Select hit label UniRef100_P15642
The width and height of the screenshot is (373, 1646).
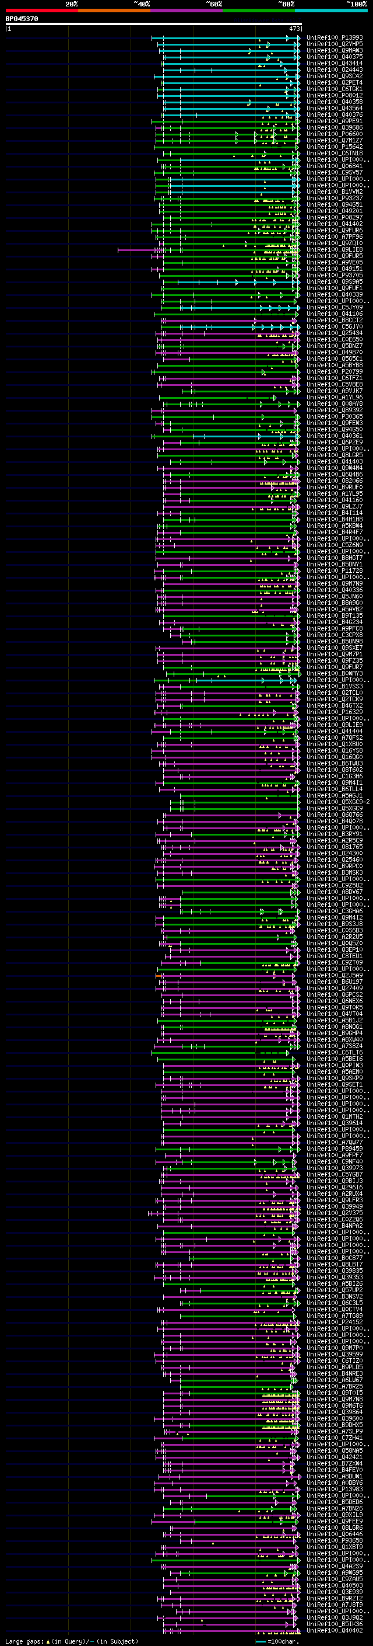(x=335, y=147)
